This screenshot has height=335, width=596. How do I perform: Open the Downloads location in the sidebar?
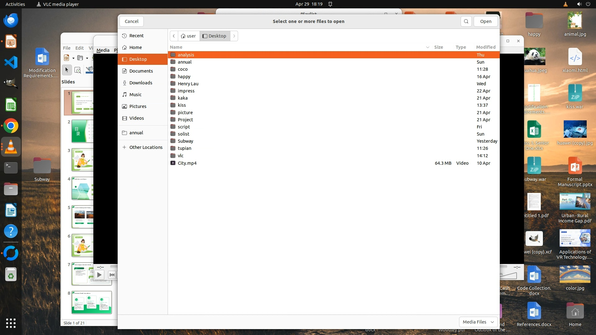(x=141, y=83)
